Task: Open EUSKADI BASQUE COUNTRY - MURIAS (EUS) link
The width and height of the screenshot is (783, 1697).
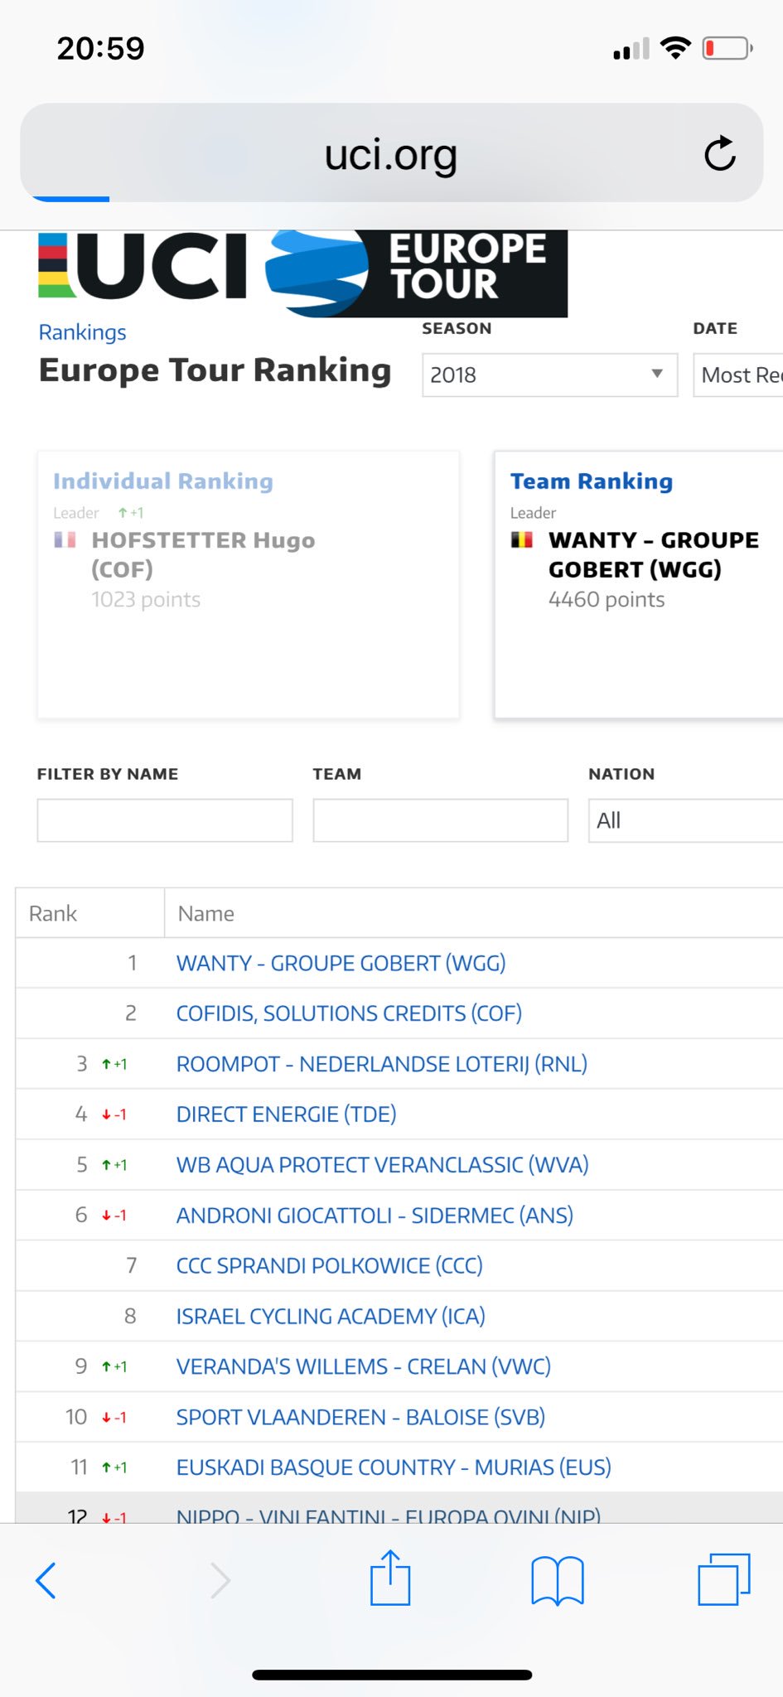Action: (x=394, y=1467)
